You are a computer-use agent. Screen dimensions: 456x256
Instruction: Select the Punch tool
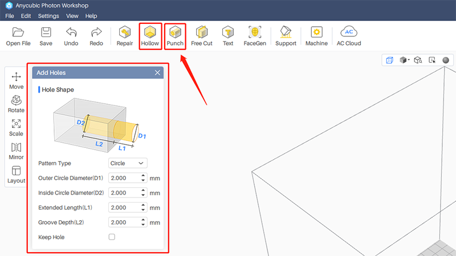point(175,36)
